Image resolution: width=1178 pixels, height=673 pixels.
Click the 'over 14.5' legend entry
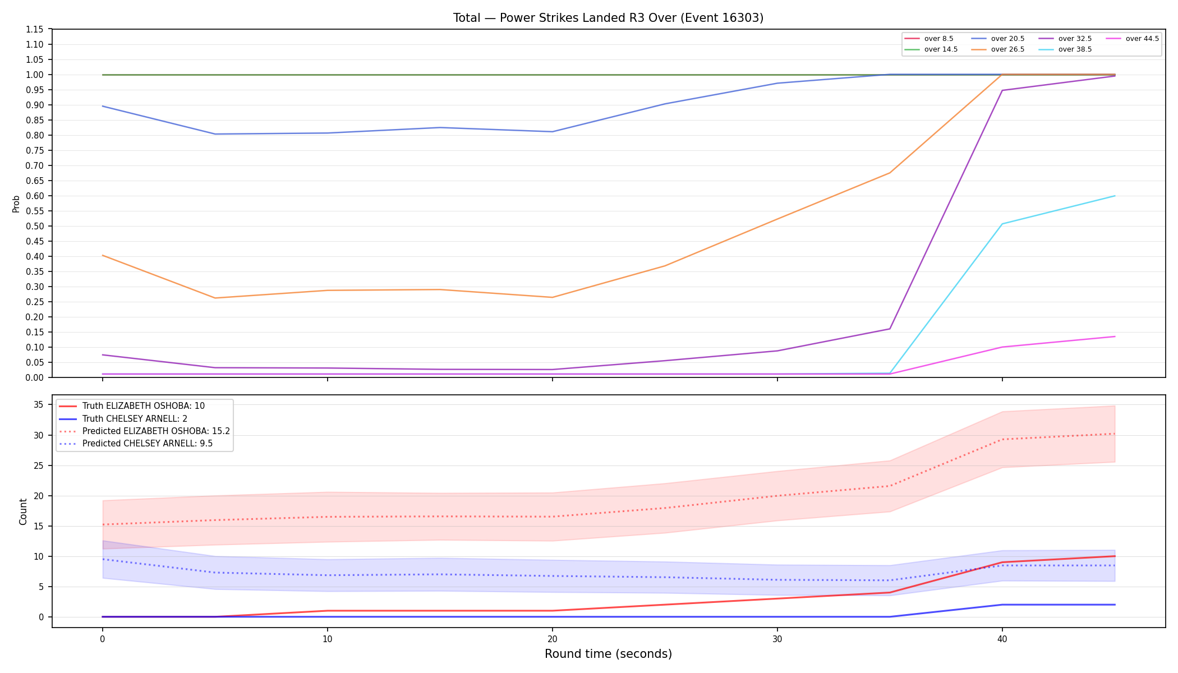pos(931,49)
